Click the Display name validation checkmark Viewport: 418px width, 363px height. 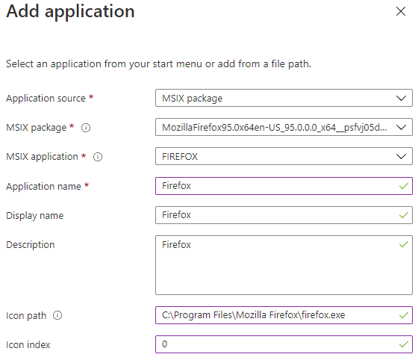404,215
